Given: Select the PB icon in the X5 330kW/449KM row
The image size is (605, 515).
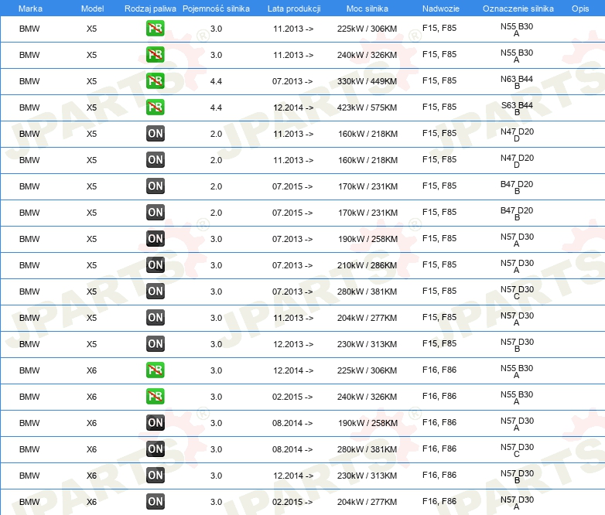Looking at the screenshot, I should [x=155, y=81].
